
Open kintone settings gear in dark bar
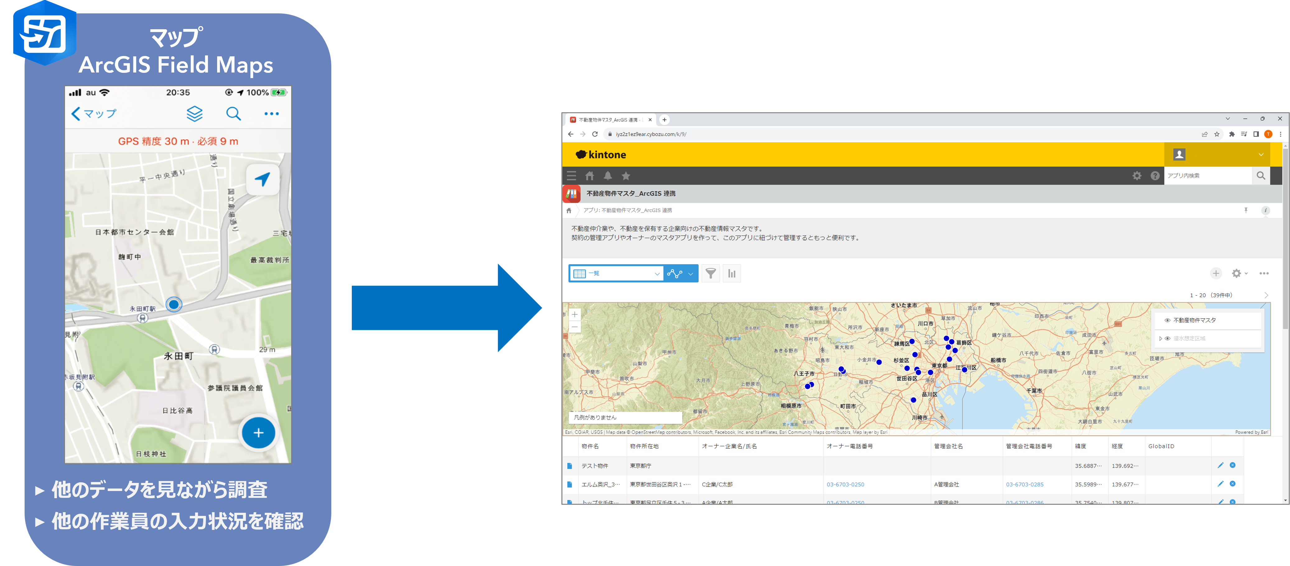pos(1137,176)
